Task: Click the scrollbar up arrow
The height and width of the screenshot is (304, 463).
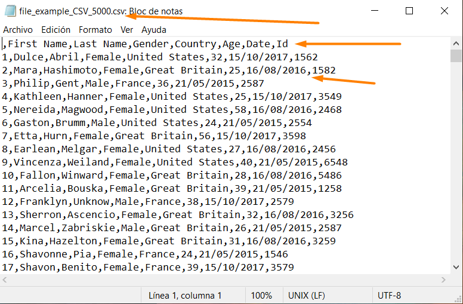Action: [x=456, y=43]
